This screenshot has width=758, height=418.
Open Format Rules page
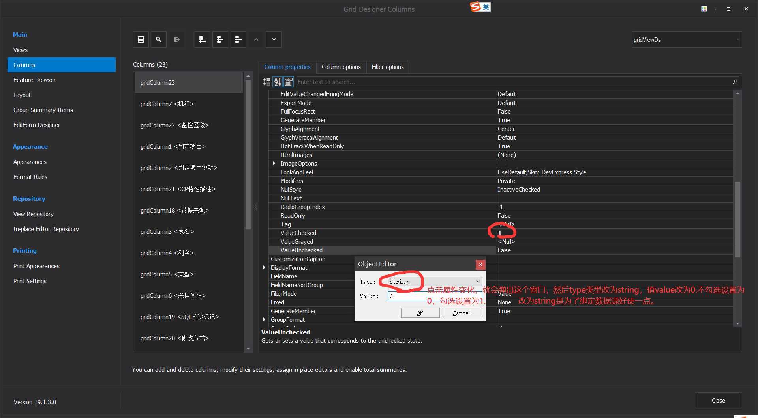[x=62, y=177]
